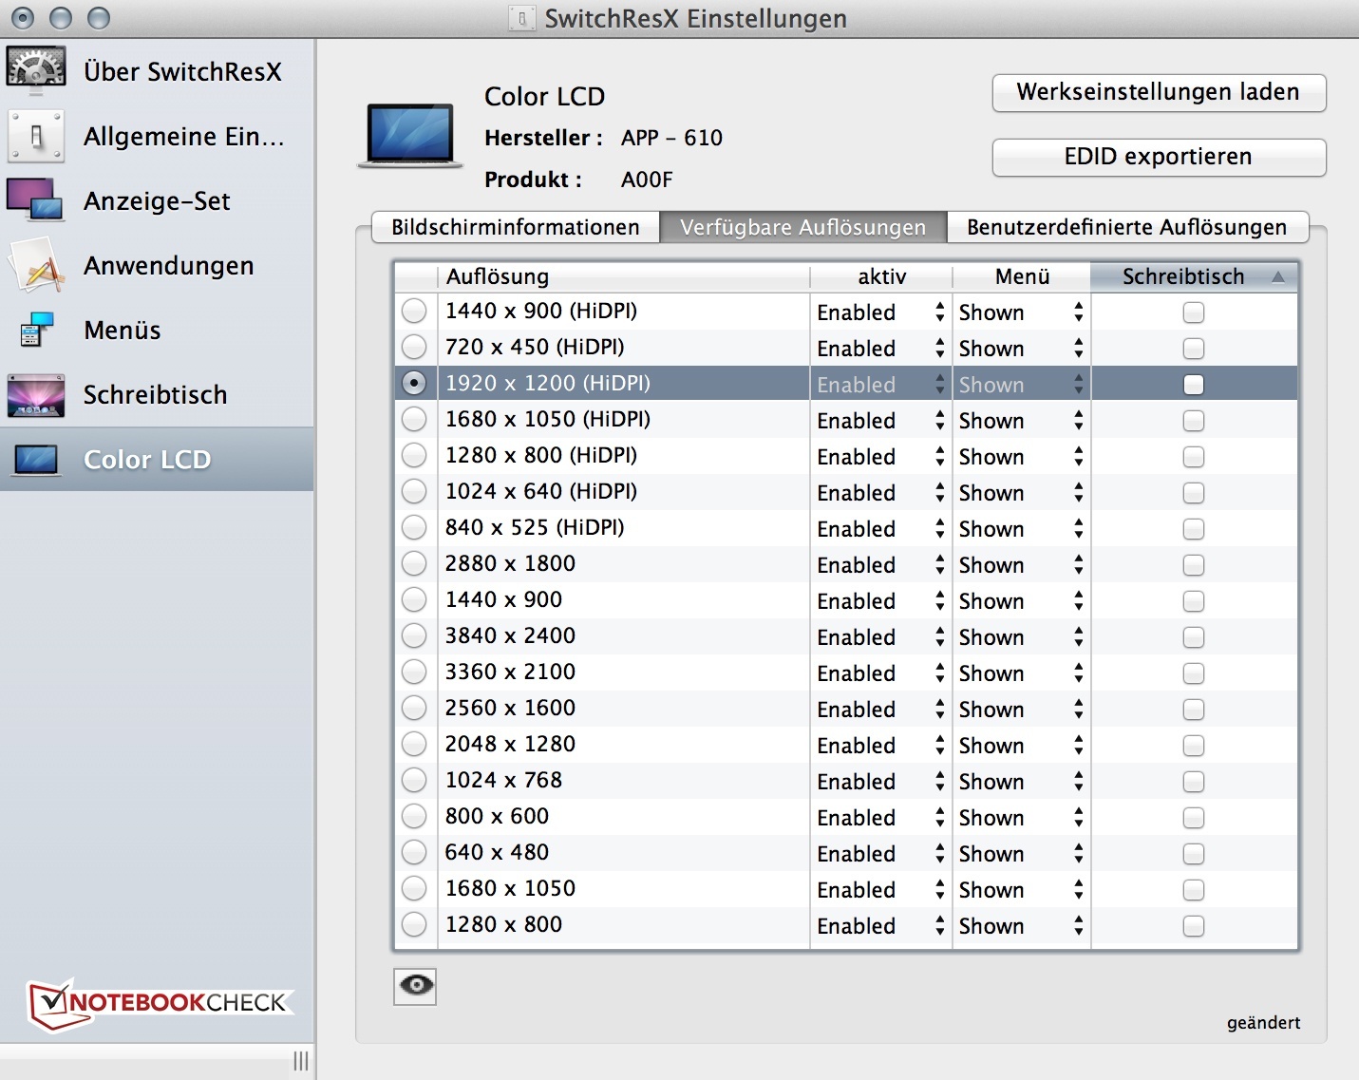Screen dimensions: 1359x1080
Task: Choose the 1024 x 768 radio button
Action: click(x=414, y=780)
